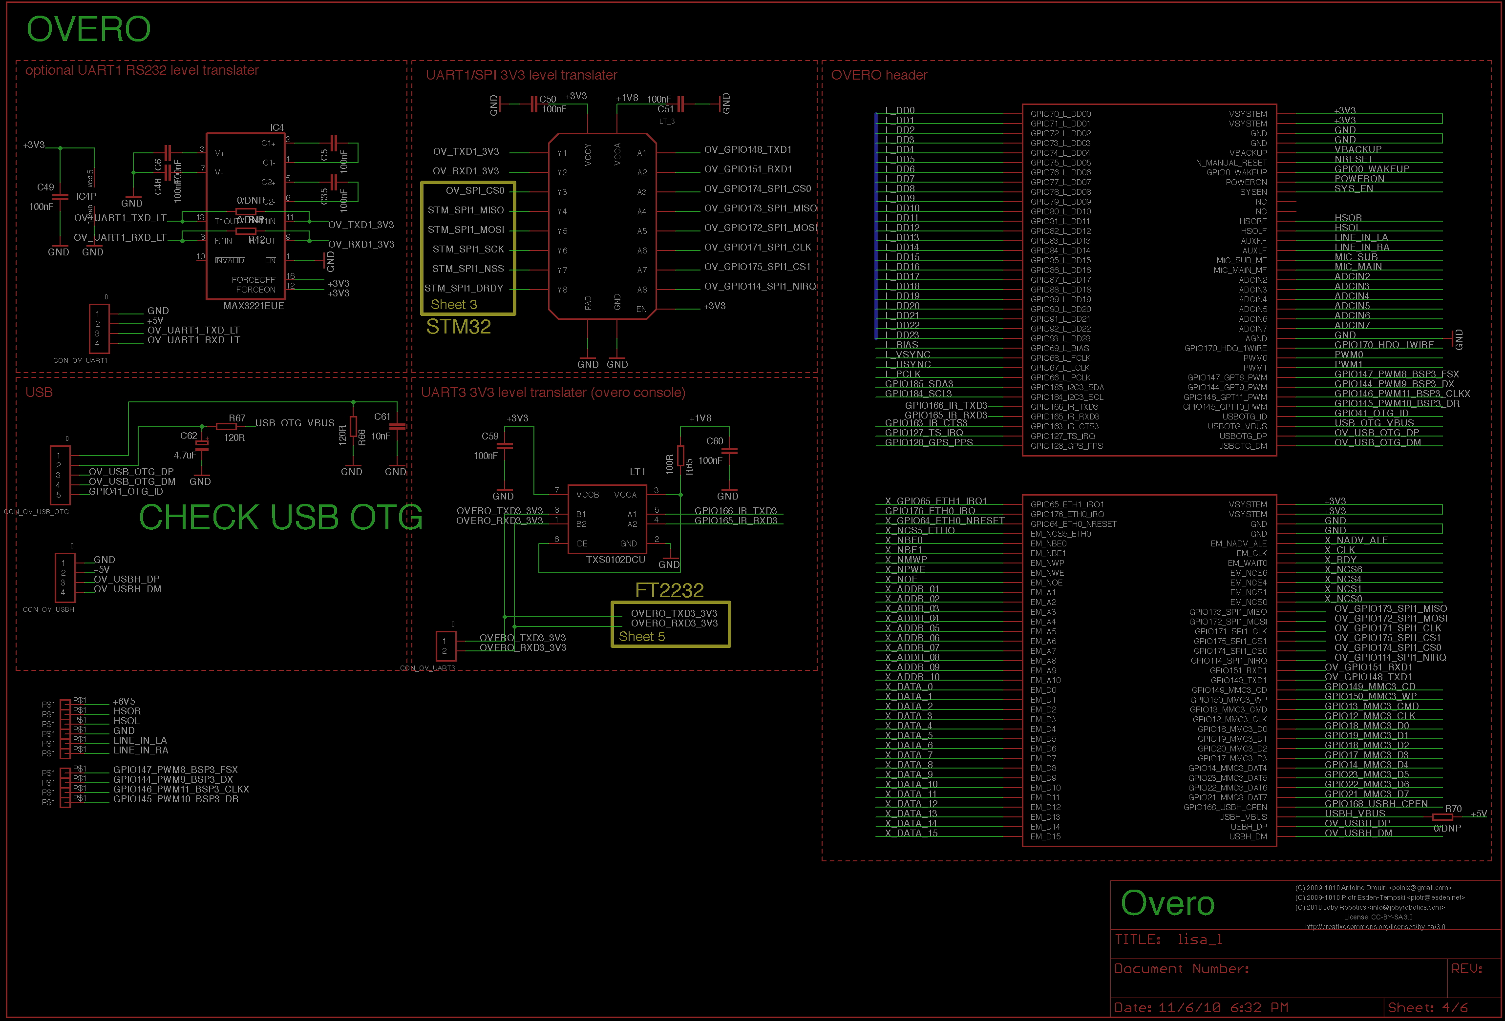Select resistor R67 designator
Screen dimensions: 1505x1021
tap(237, 418)
